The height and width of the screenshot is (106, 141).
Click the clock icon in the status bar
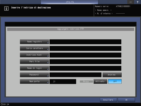(x=2, y=104)
